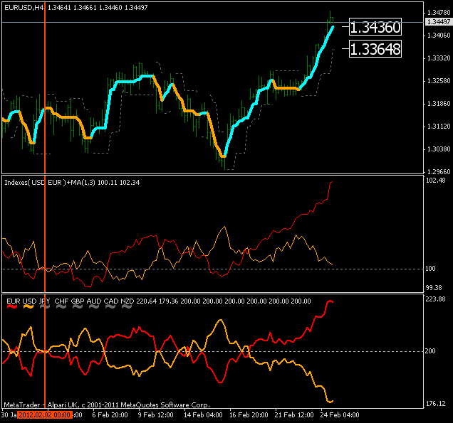Screen dimensions: 453x423
Task: Click the 99.38 index scale value
Action: tap(434, 288)
